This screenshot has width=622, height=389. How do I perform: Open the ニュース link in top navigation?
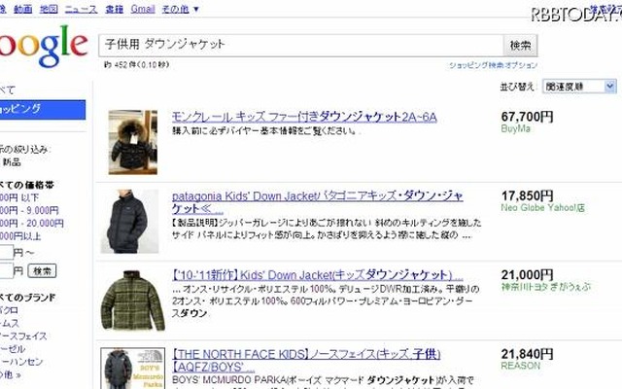81,9
